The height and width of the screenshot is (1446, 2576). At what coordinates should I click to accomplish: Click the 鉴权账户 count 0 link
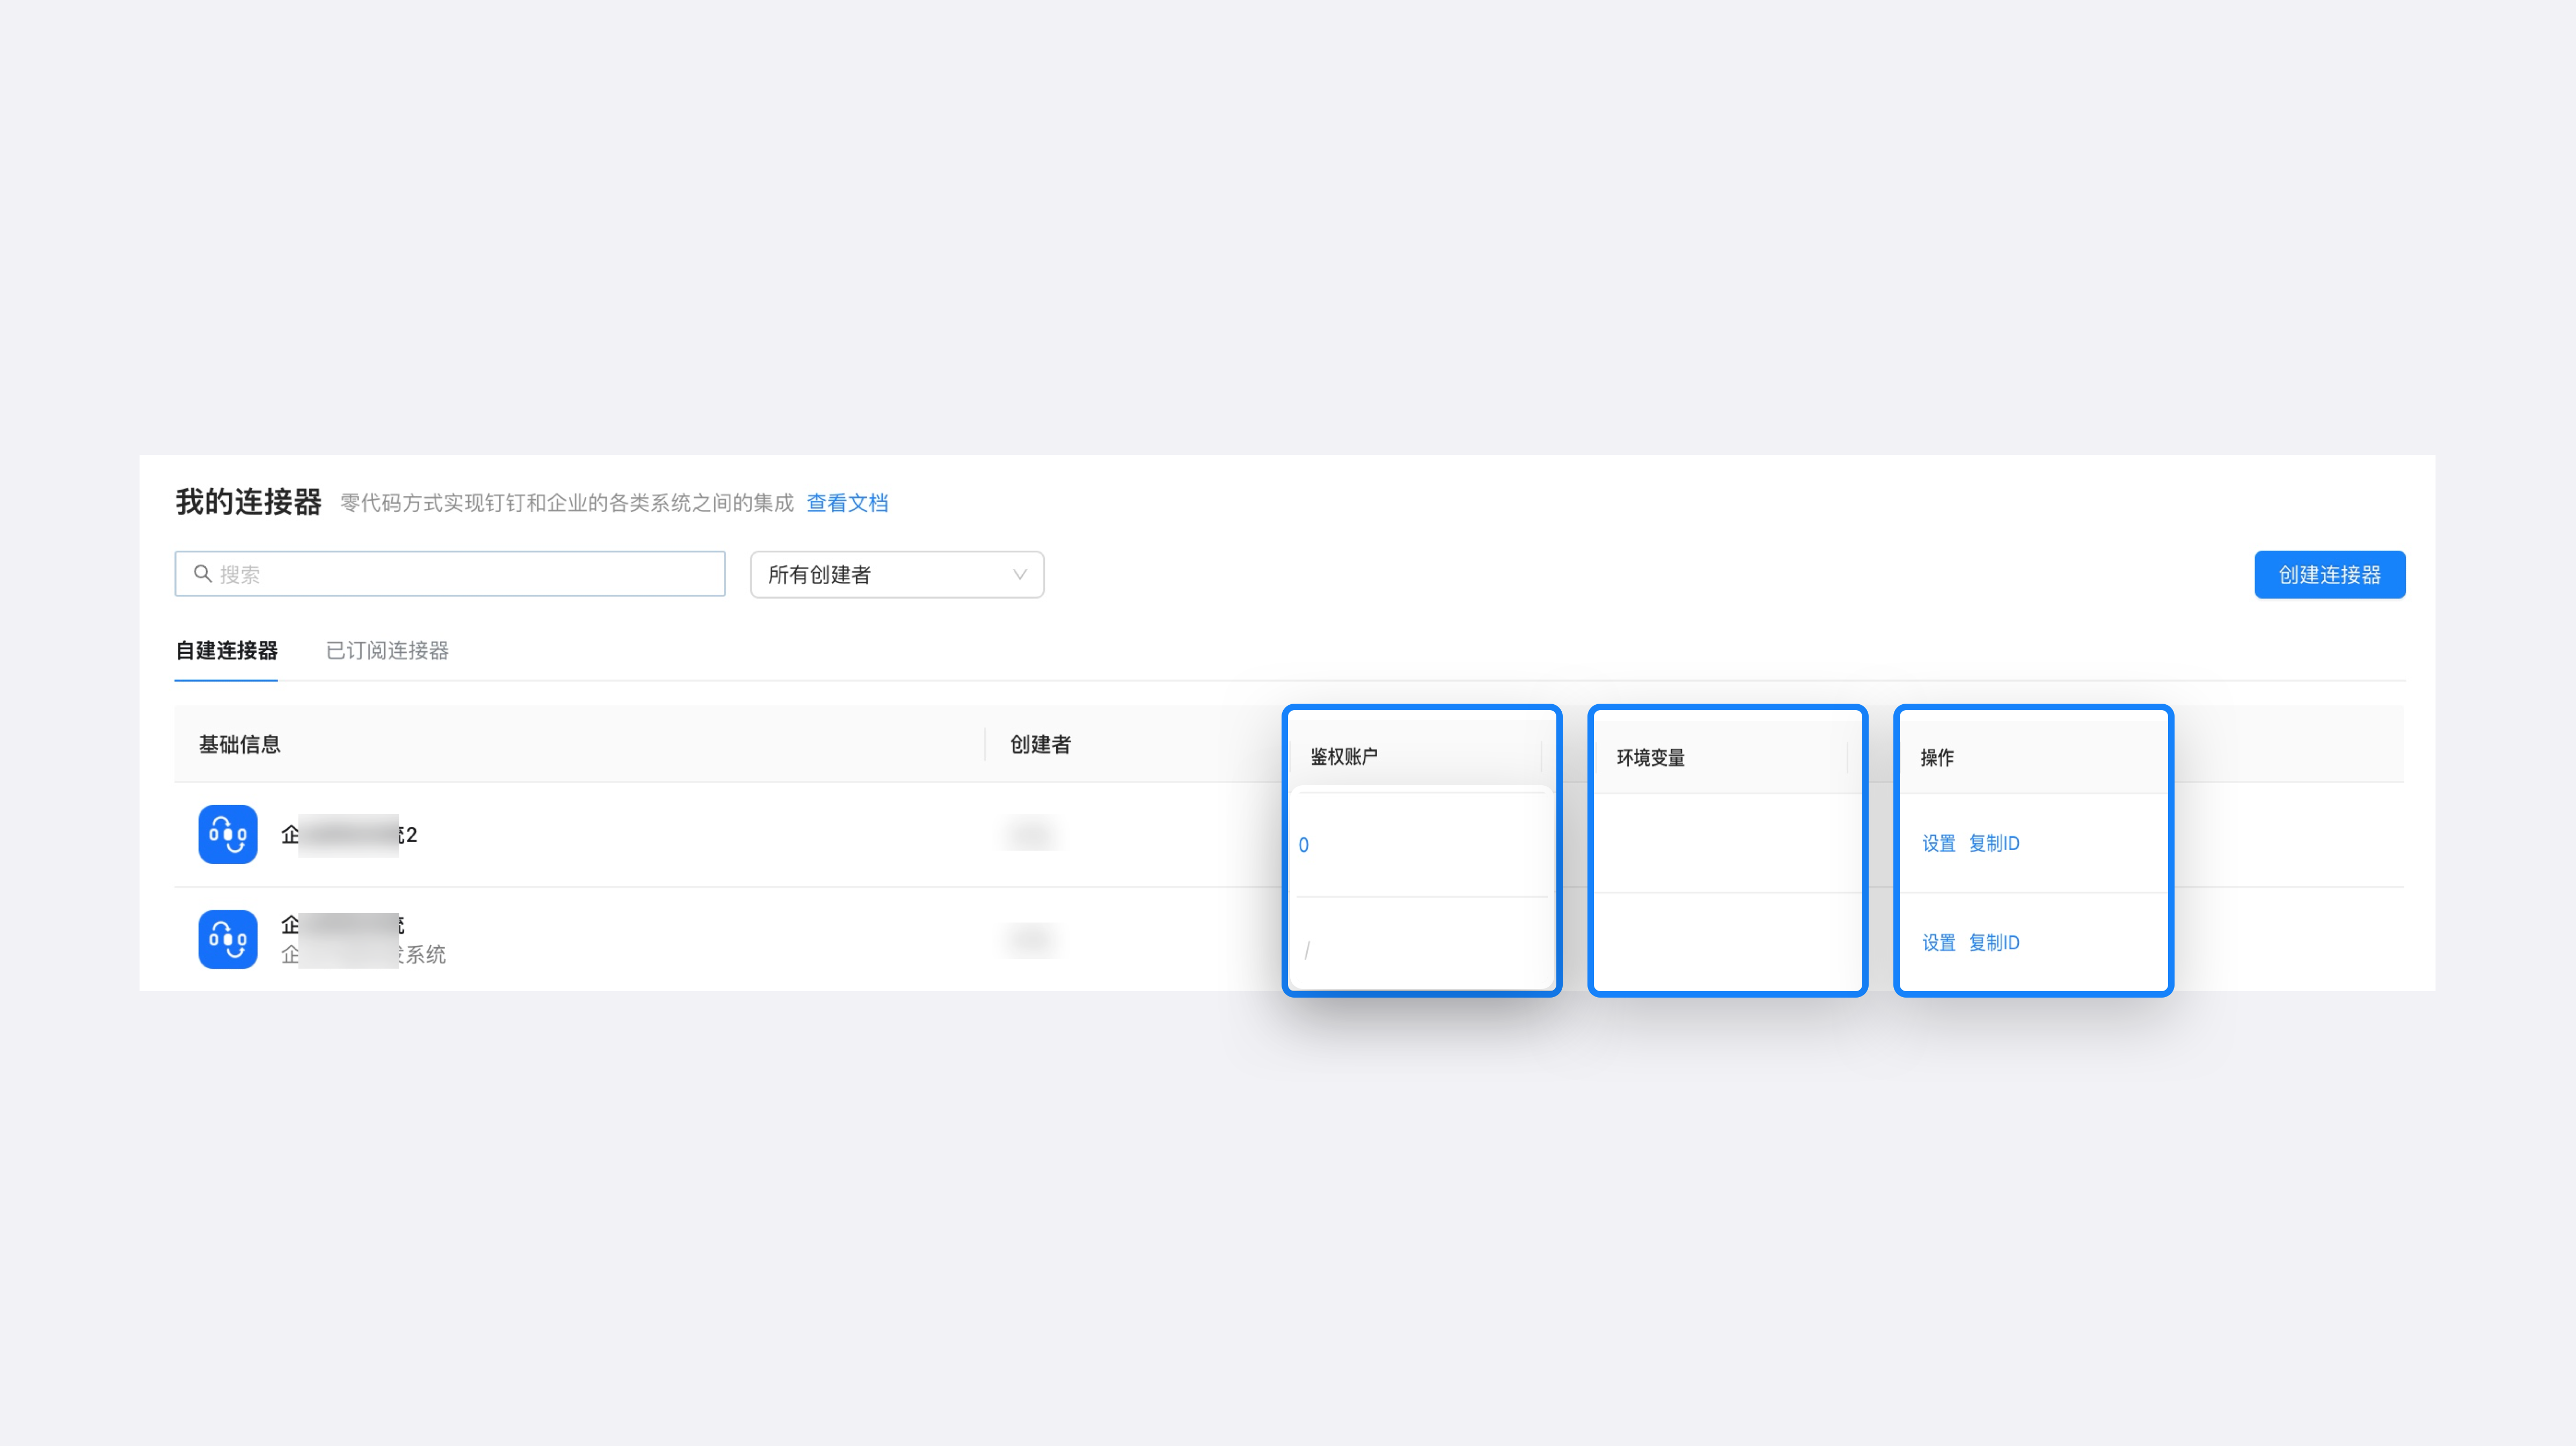coord(1303,845)
